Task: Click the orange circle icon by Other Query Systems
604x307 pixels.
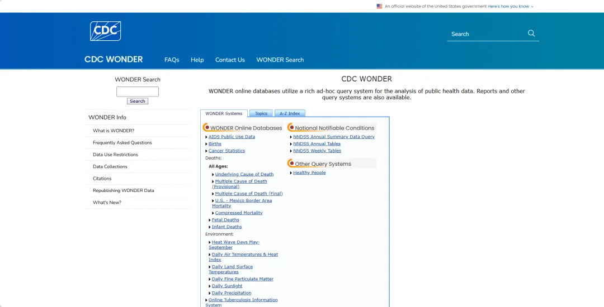Action: [x=291, y=164]
